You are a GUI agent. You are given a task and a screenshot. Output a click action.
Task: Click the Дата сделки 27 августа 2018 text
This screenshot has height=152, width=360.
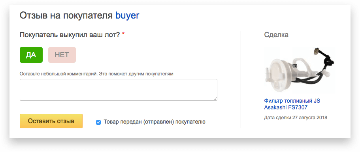pos(296,118)
